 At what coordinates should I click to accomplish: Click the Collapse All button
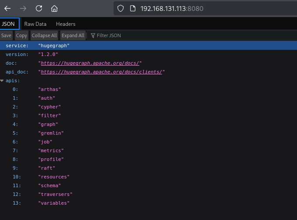pos(44,35)
